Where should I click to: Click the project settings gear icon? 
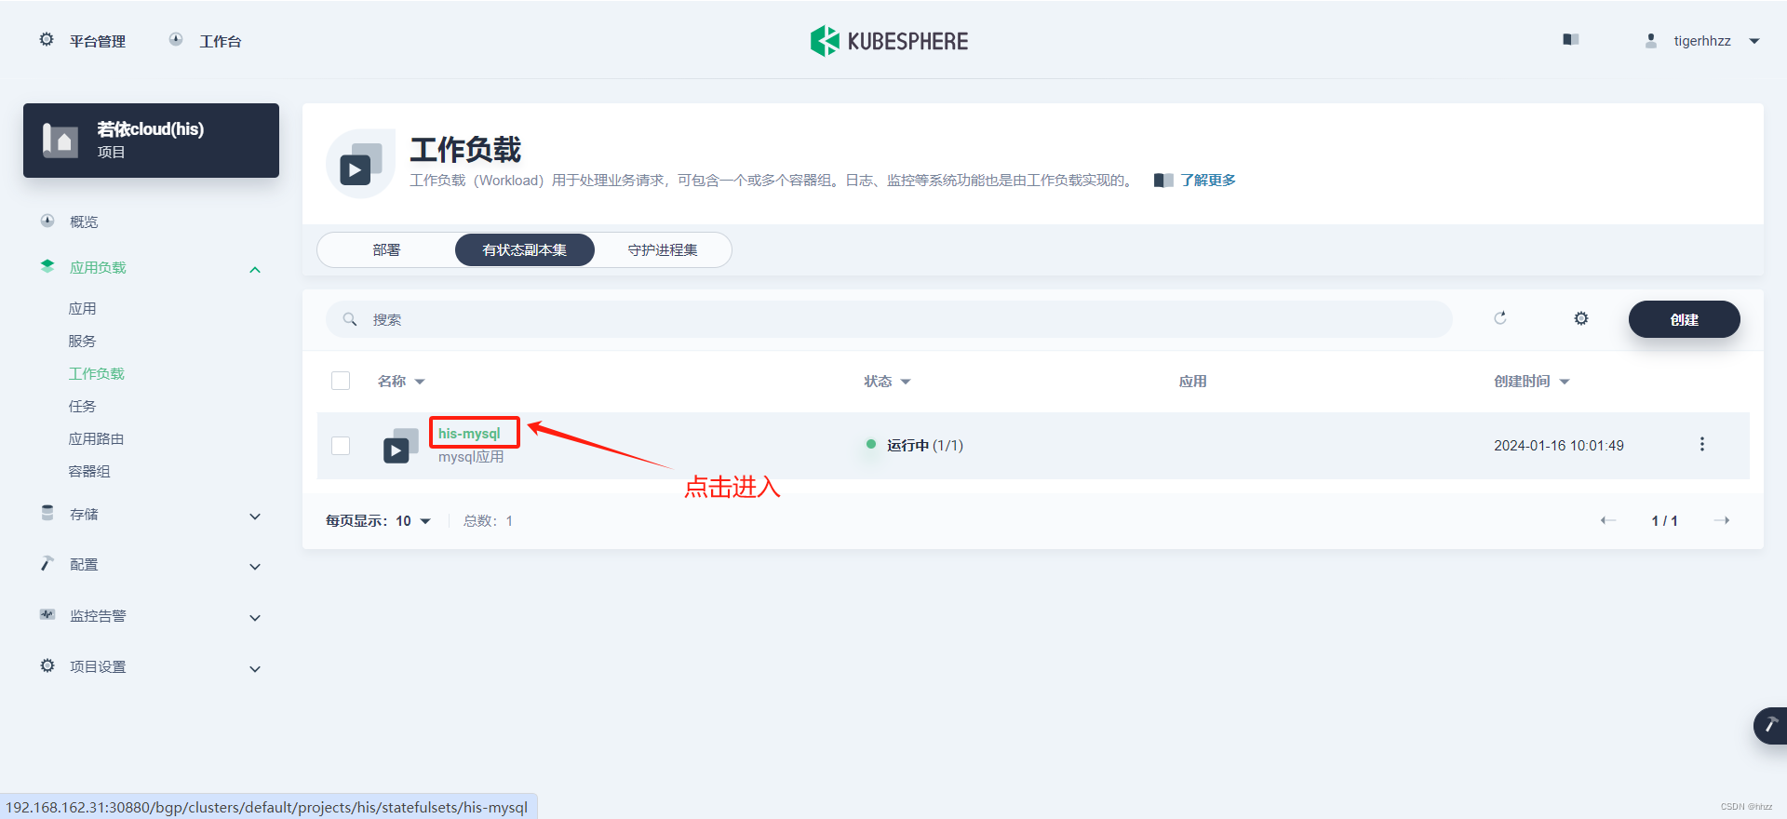click(47, 666)
